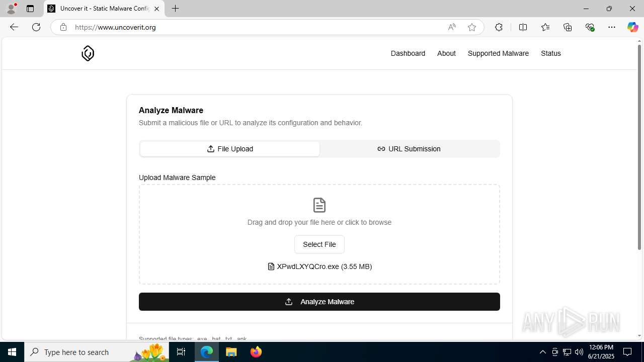Click Microsoft Edge taskbar icon
Image resolution: width=644 pixels, height=362 pixels.
click(x=207, y=352)
